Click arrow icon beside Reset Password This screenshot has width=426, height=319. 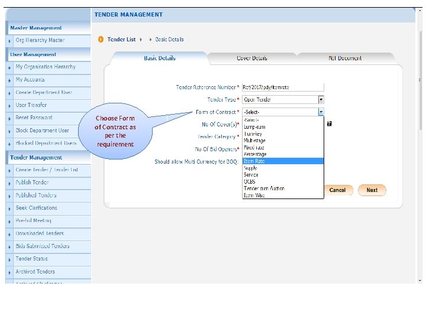(x=9, y=119)
